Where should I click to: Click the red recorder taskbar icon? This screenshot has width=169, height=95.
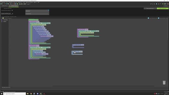click(x=44, y=94)
